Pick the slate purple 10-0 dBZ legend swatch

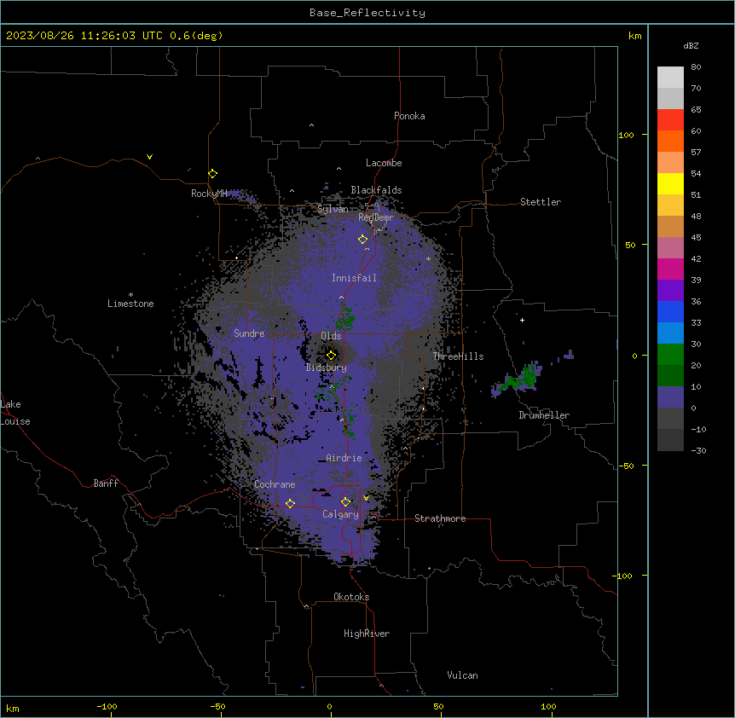coord(670,397)
